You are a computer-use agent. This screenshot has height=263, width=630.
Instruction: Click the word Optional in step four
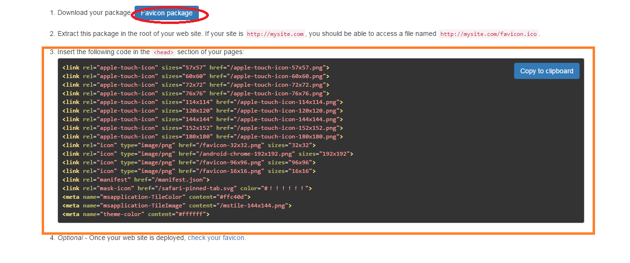[70, 238]
